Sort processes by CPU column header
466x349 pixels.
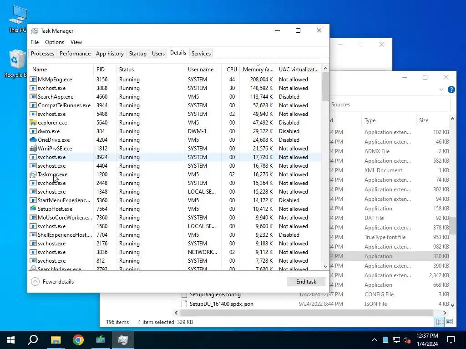pos(230,70)
